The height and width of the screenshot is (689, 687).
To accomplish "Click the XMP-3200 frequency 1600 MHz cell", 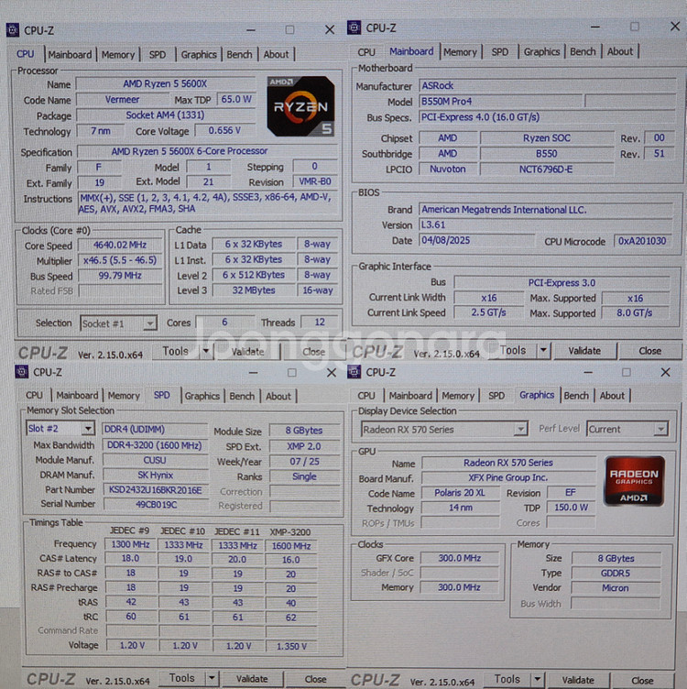I will click(x=291, y=546).
